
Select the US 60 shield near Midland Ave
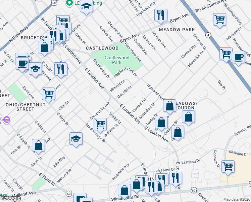69,193
